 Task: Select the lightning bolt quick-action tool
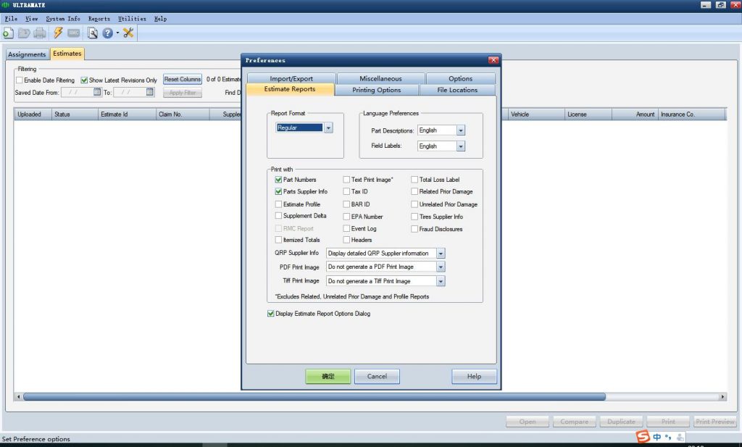[58, 33]
